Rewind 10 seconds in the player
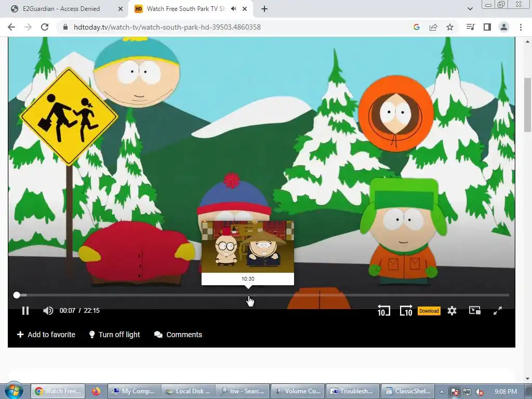This screenshot has height=399, width=532. (x=384, y=311)
